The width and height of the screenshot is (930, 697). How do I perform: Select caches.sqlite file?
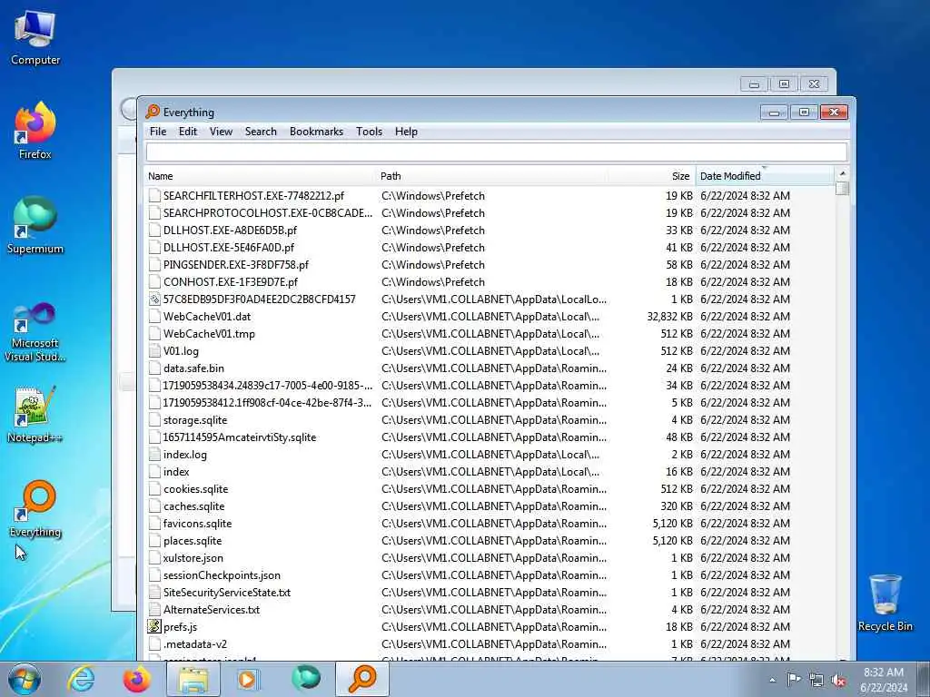pyautogui.click(x=194, y=506)
